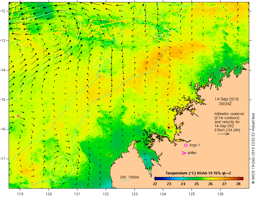This screenshot has height=197, width=255.
Task: Click the colorbar value '23'
Action: coord(169,184)
